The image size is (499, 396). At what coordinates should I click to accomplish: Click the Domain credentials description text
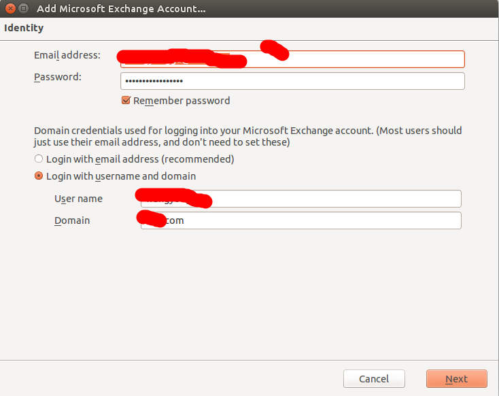(x=248, y=136)
